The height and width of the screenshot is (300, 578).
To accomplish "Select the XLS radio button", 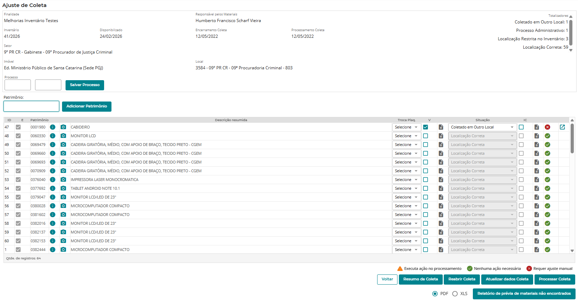I will 455,294.
